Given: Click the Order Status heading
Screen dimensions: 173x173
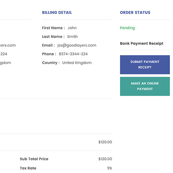Looking at the screenshot, I should [135, 12].
